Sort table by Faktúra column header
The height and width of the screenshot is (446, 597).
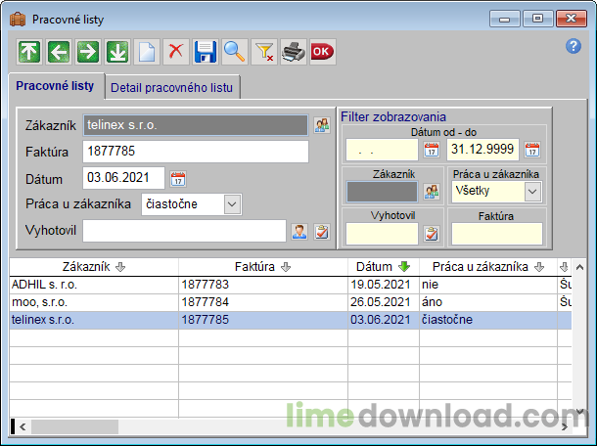click(x=262, y=266)
